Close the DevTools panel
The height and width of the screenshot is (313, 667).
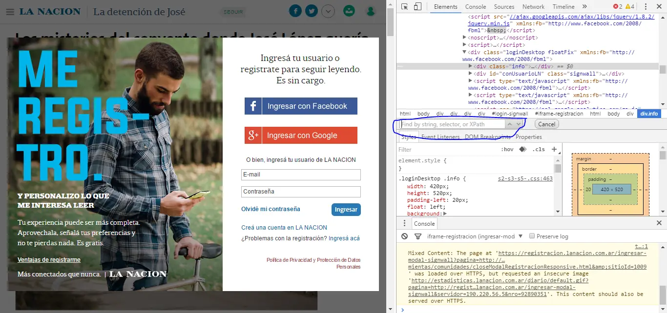pyautogui.click(x=659, y=7)
